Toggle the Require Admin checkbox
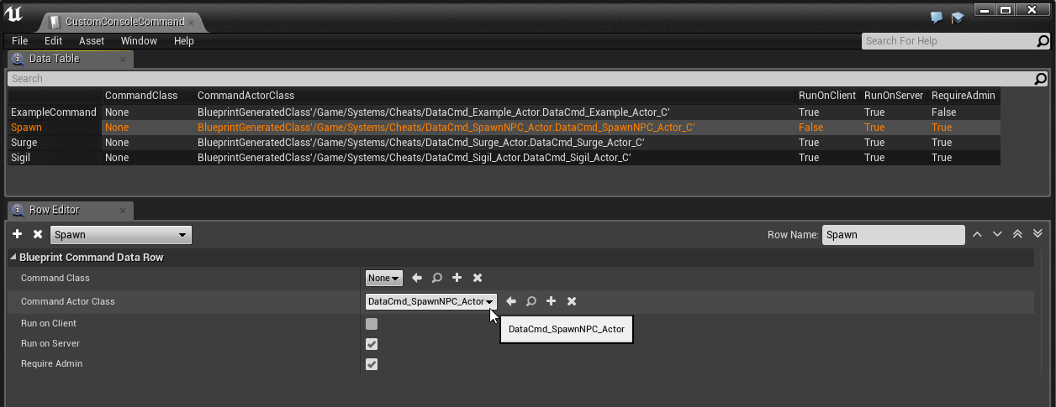This screenshot has width=1056, height=407. tap(372, 364)
